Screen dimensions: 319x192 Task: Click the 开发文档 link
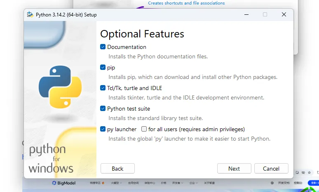[x=284, y=183]
